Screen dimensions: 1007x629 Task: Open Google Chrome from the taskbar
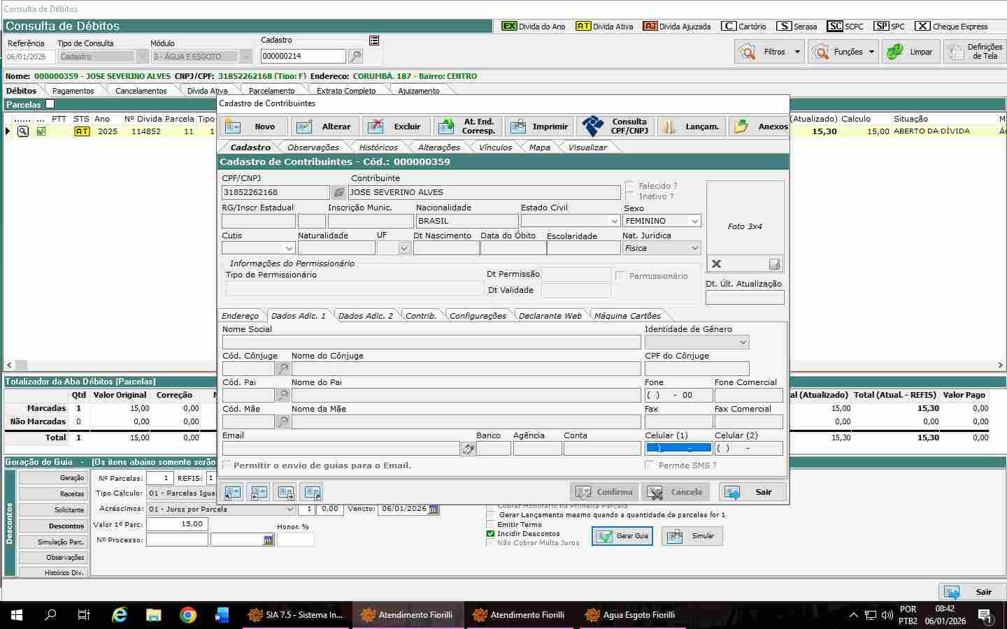(187, 615)
